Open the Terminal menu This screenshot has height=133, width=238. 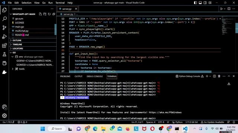(60, 3)
